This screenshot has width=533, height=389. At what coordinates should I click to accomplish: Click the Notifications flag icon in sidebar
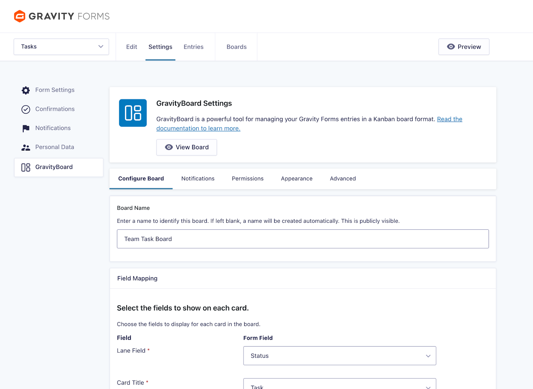[x=26, y=128]
